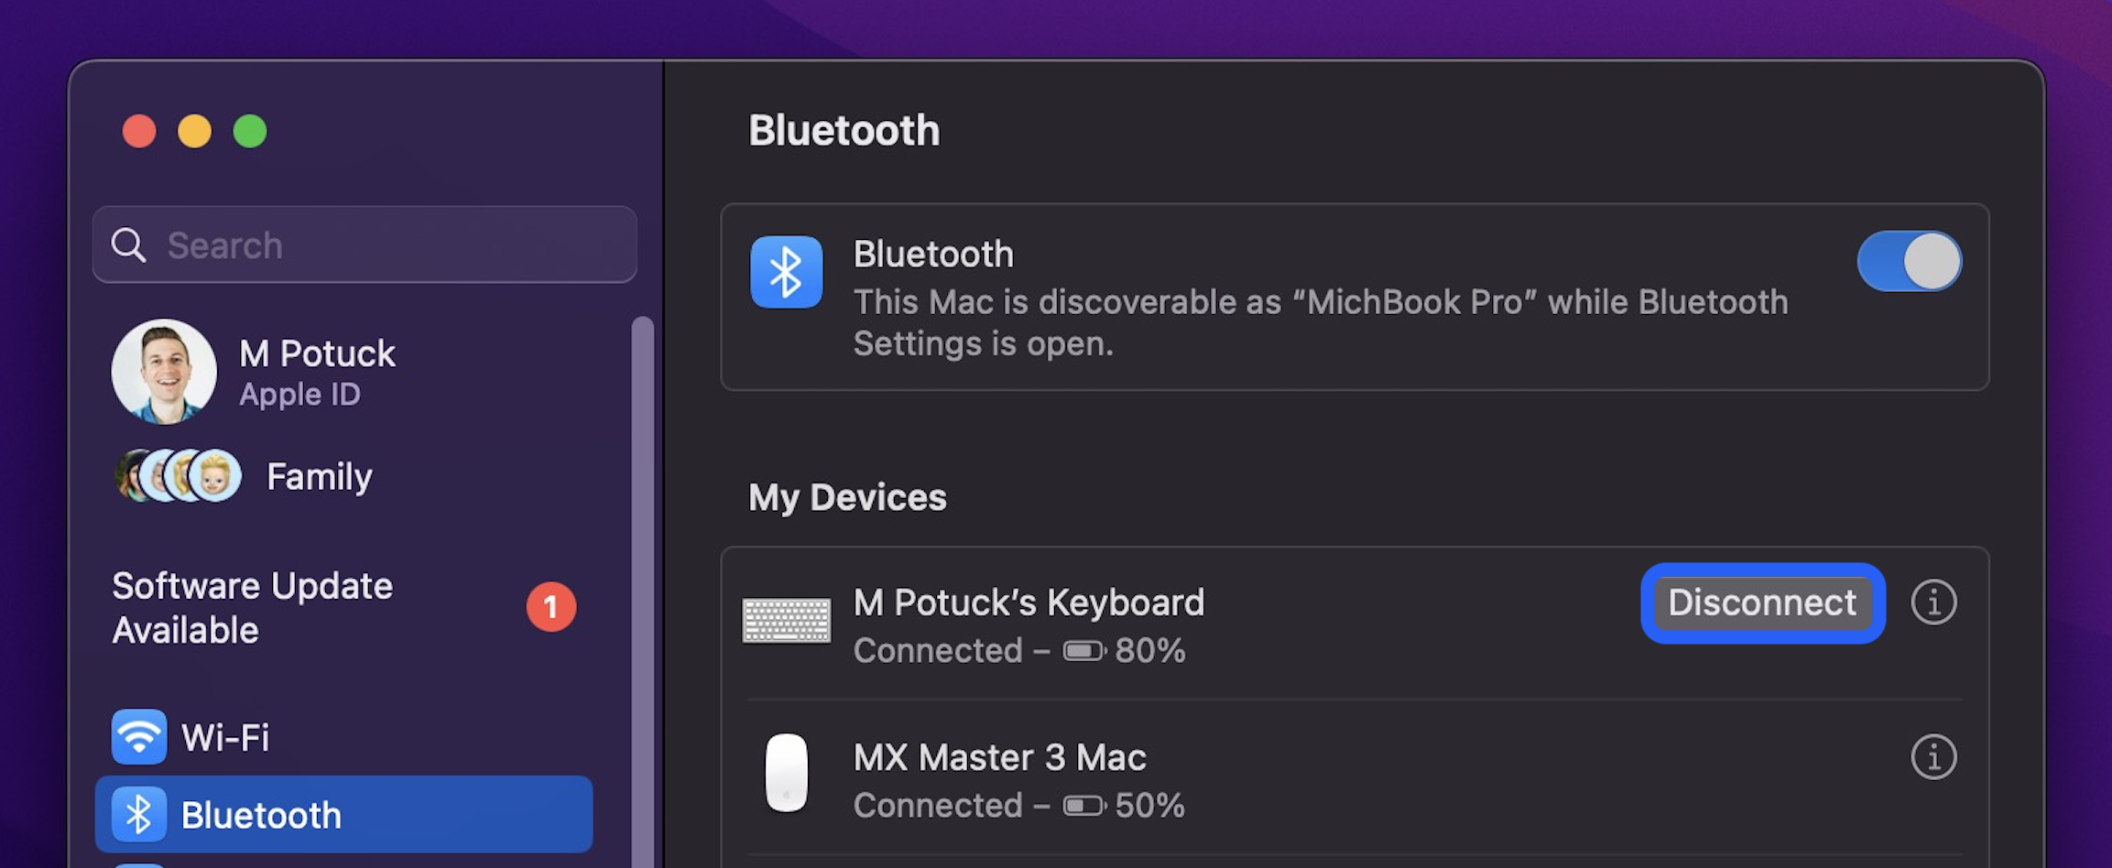The image size is (2112, 868).
Task: Open info for M Potuck's Keyboard
Action: click(1933, 602)
